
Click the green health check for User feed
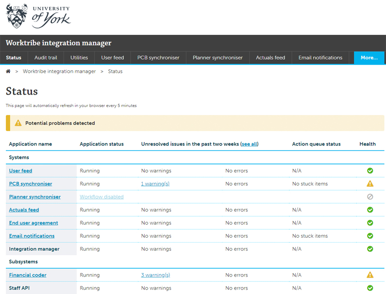pos(370,171)
